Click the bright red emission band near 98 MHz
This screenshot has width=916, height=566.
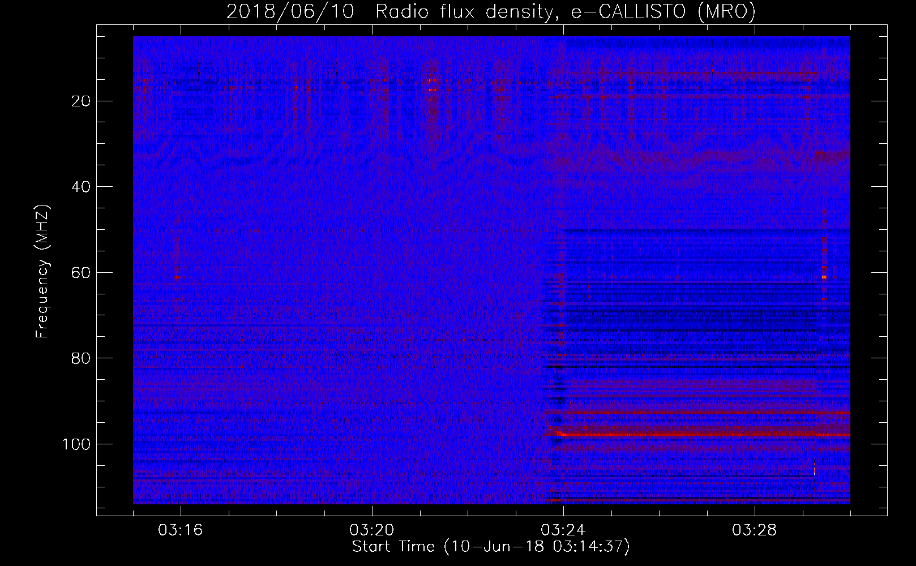click(x=701, y=434)
